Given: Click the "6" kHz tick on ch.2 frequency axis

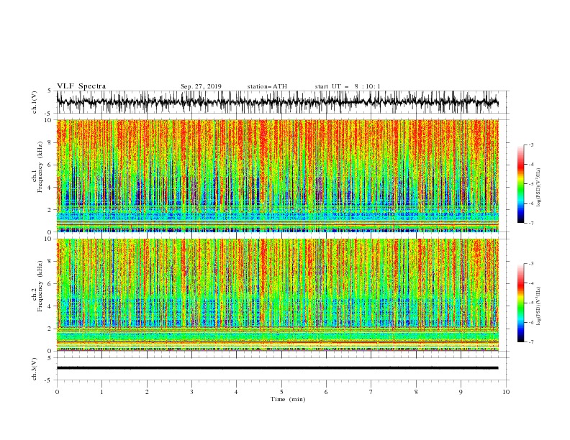Looking at the screenshot, I should pos(50,284).
